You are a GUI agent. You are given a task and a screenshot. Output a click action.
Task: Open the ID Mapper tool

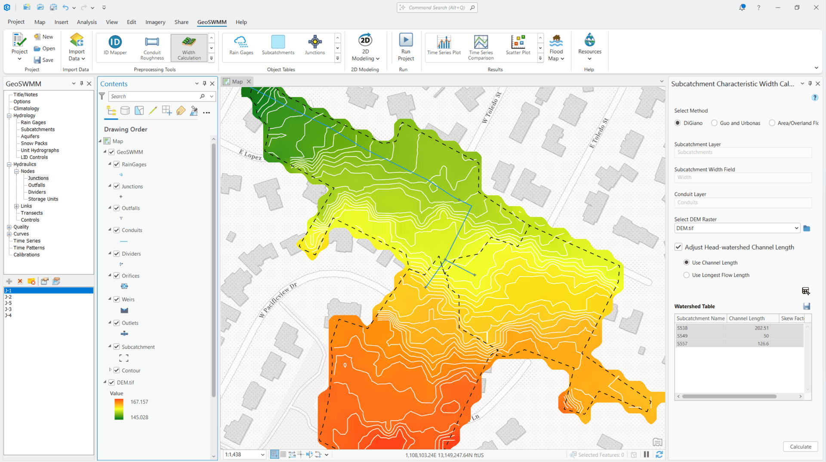pyautogui.click(x=114, y=46)
